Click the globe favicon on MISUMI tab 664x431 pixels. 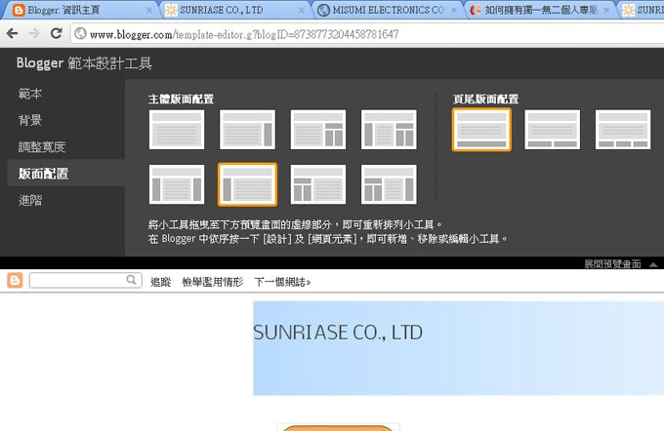point(323,10)
